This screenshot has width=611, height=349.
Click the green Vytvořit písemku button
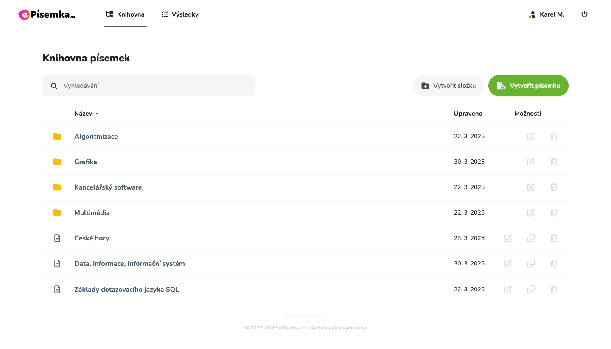pyautogui.click(x=528, y=86)
